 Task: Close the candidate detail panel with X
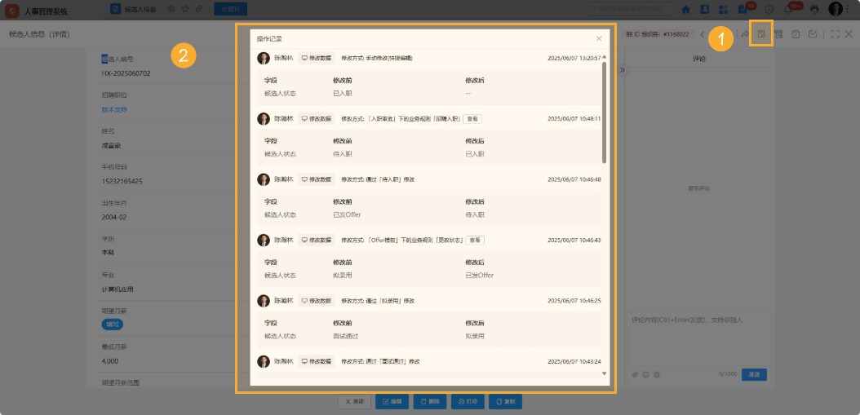click(x=849, y=34)
